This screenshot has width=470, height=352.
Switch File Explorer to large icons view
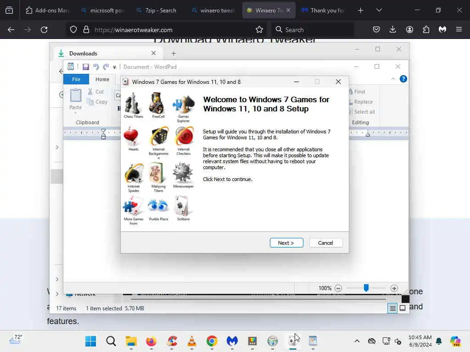403,308
